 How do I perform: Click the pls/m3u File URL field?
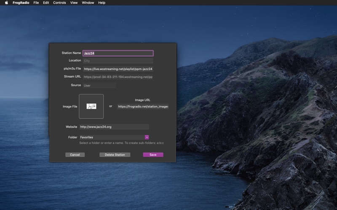click(x=118, y=69)
